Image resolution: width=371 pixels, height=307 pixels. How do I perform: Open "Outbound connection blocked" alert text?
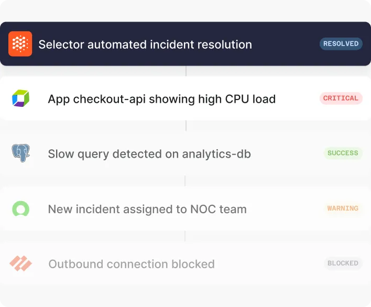[x=132, y=264]
